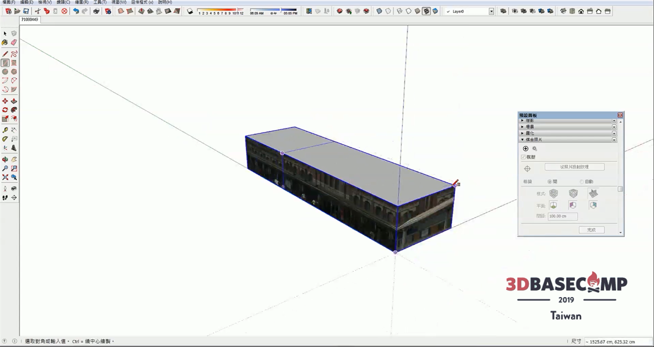Select the Paint Bucket tool
The width and height of the screenshot is (654, 347).
5,42
